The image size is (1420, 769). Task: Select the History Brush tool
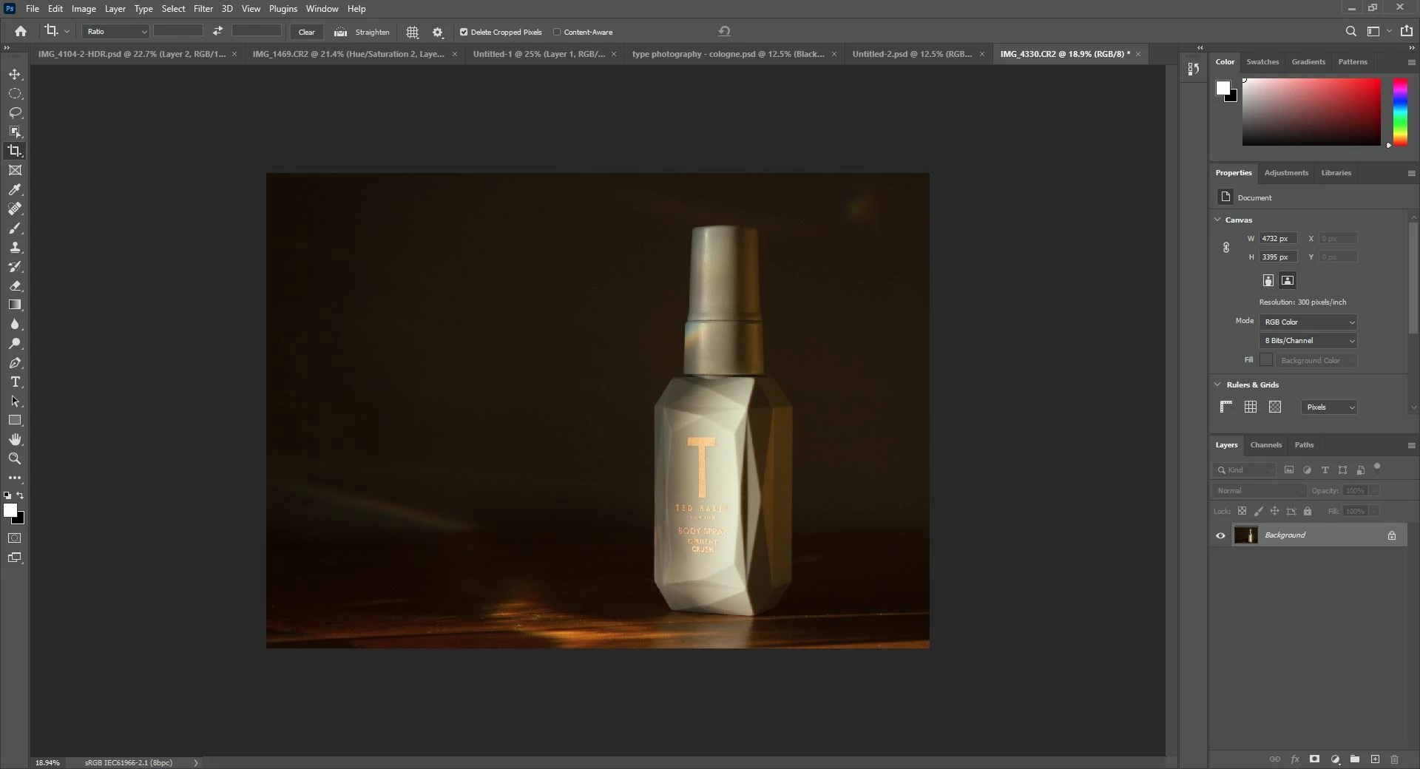tap(15, 267)
